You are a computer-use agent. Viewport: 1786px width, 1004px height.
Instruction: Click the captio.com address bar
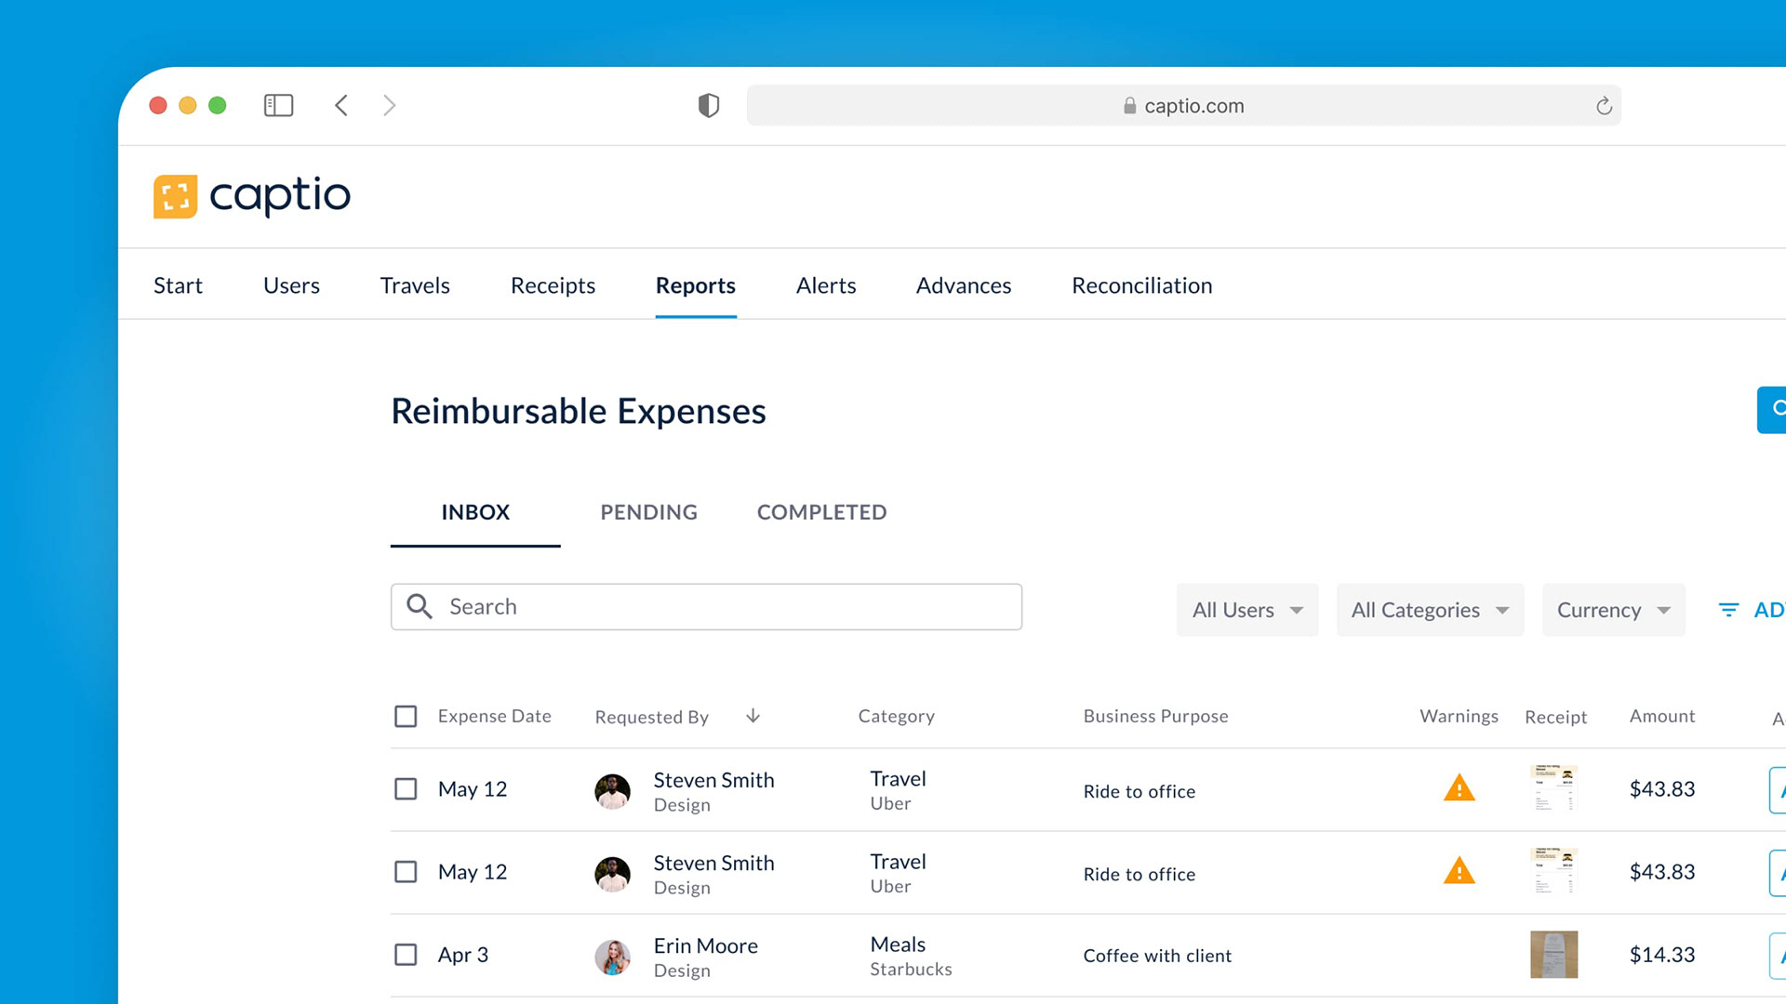coord(1183,106)
